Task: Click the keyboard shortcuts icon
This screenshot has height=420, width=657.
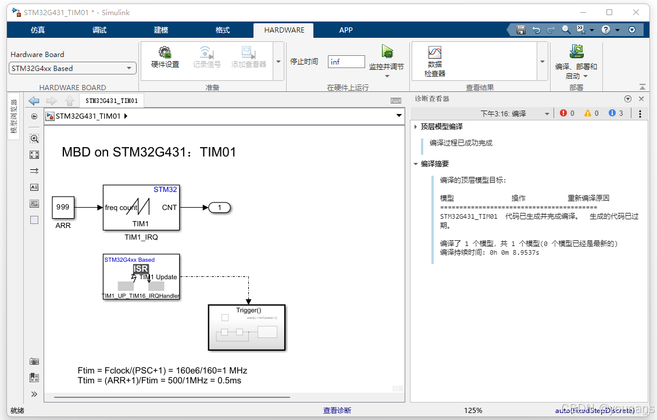Action: 395,101
